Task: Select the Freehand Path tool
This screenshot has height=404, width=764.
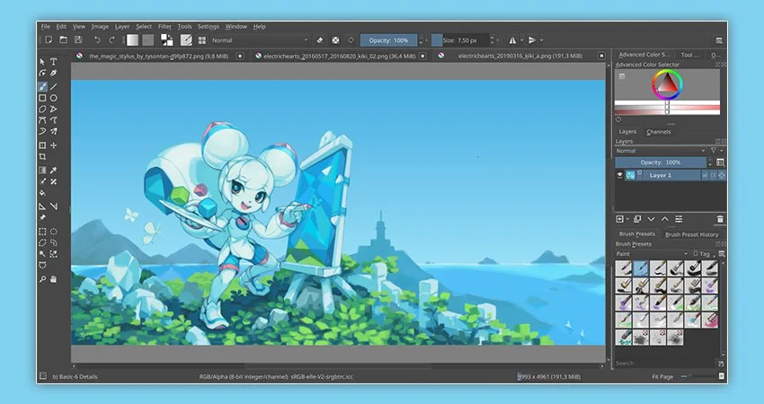Action: pyautogui.click(x=54, y=120)
